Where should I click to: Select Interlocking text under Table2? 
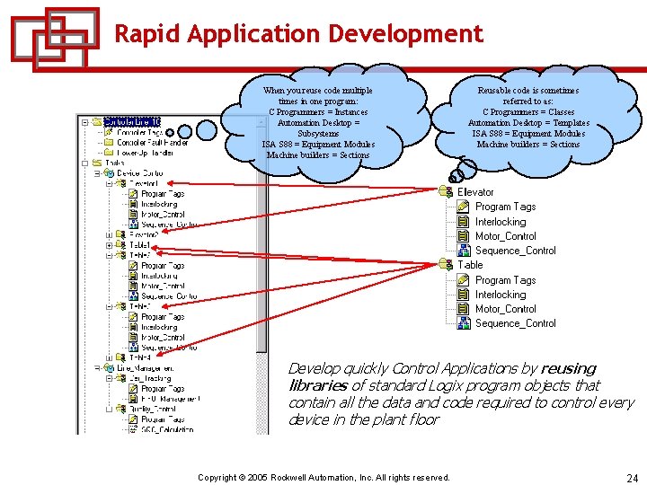point(159,276)
